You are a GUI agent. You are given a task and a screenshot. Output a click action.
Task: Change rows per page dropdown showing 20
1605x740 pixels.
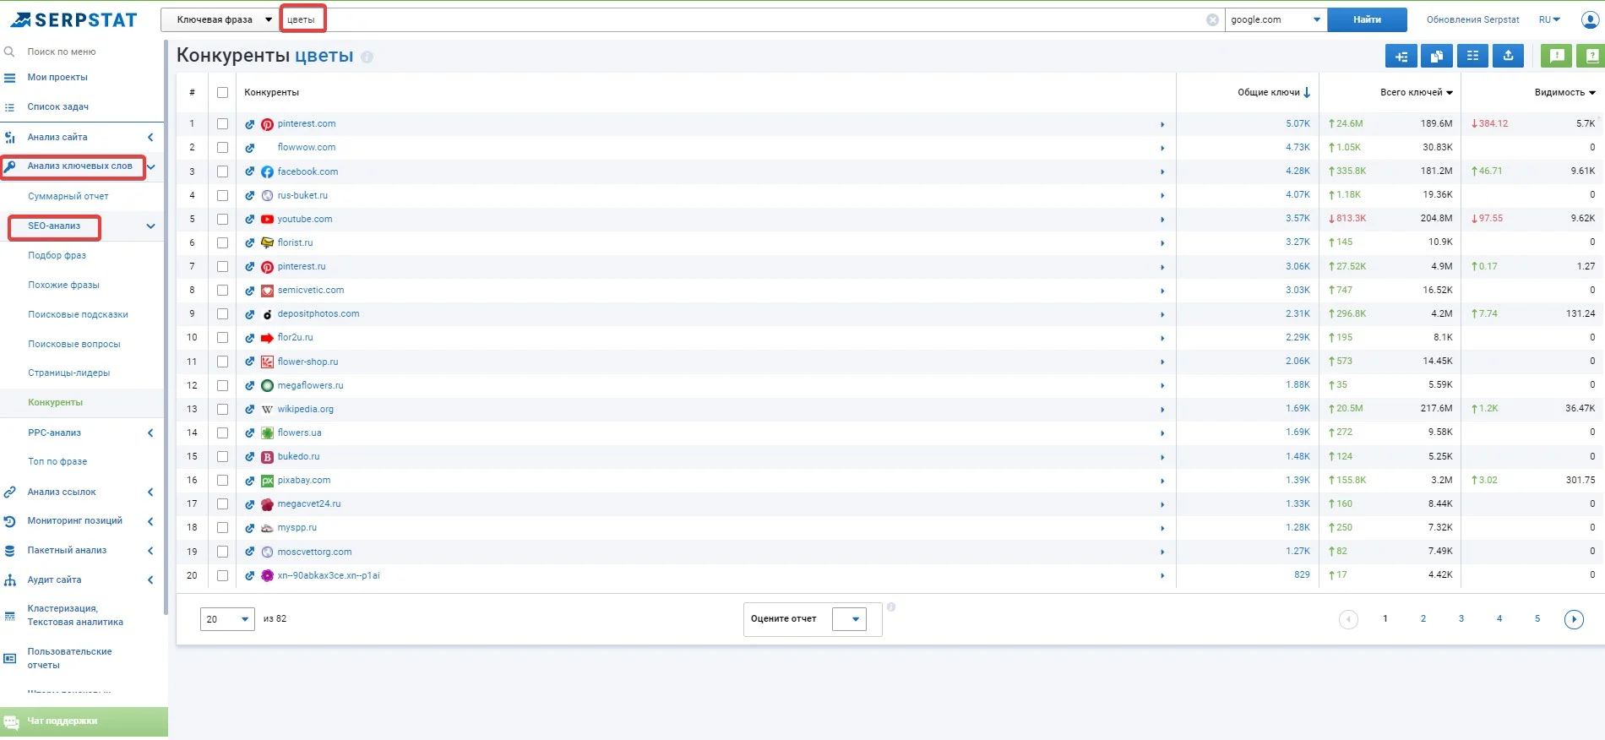point(227,619)
